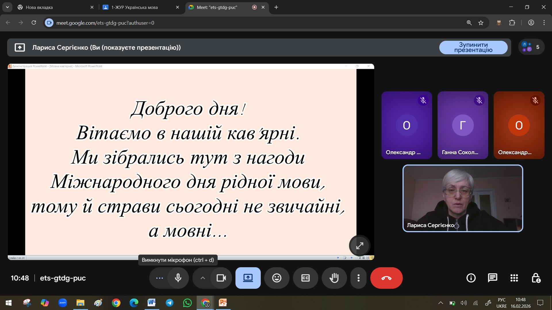
Task: Hang up with red leave button
Action: tap(386, 278)
